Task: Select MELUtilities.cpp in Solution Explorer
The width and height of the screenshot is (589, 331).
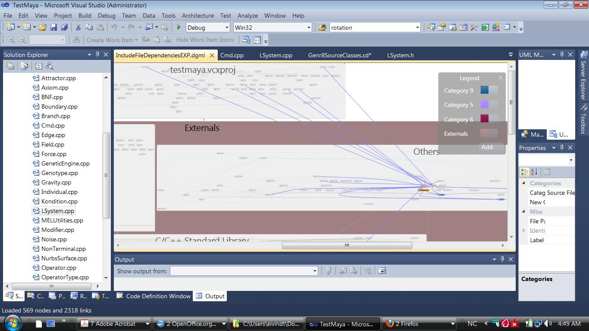Action: coord(62,220)
